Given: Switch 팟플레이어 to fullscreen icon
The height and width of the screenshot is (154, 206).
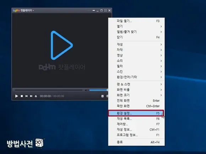Looking at the screenshot, I should pos(105,10).
